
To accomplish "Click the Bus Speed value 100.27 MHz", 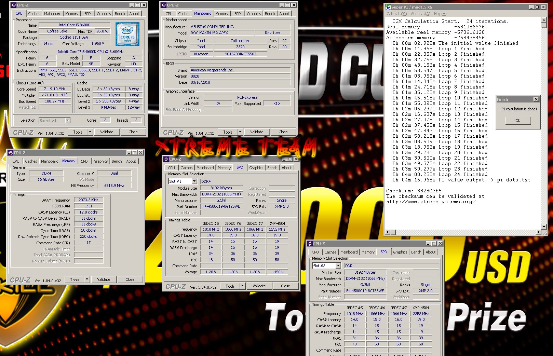I will pyautogui.click(x=55, y=101).
